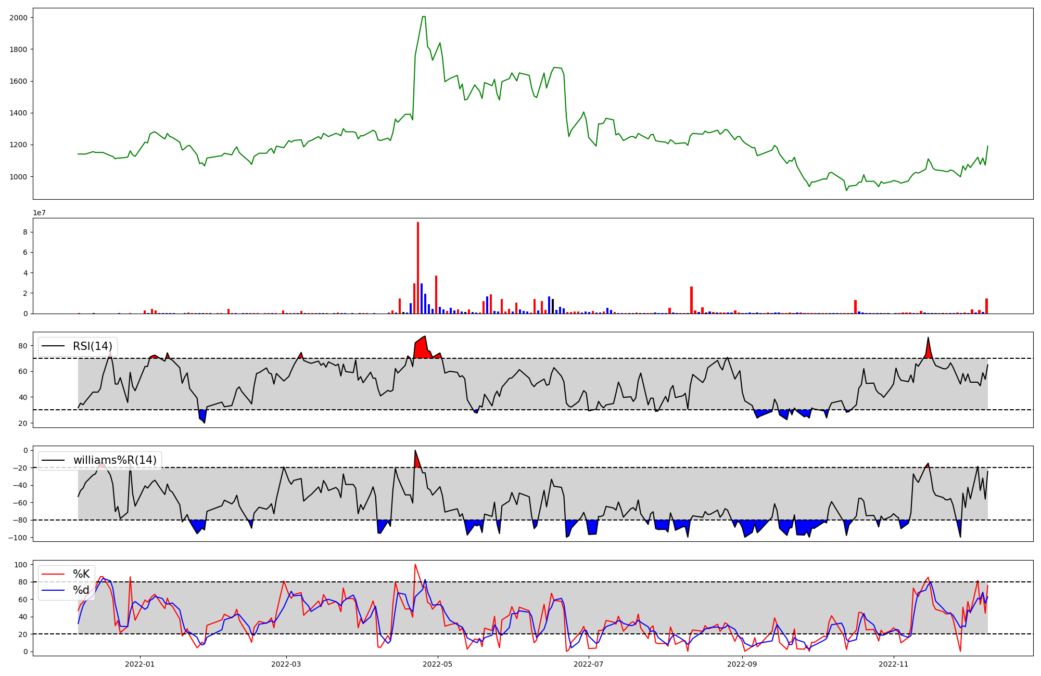Click the 2022-03 x-axis date label
The height and width of the screenshot is (676, 1041).
click(286, 664)
